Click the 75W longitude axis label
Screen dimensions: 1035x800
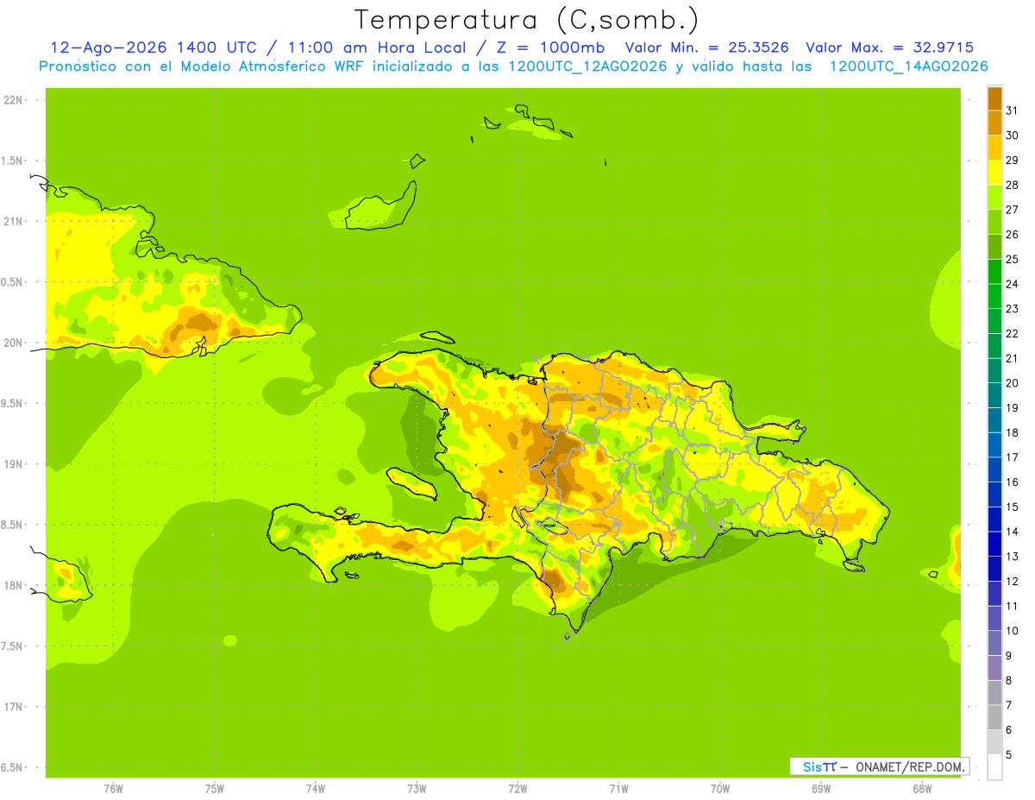pos(215,789)
